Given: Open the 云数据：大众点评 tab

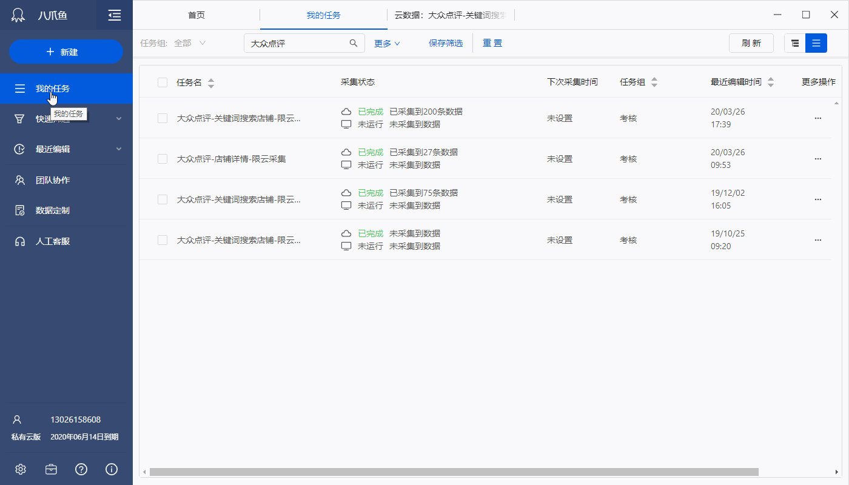Looking at the screenshot, I should coord(451,15).
